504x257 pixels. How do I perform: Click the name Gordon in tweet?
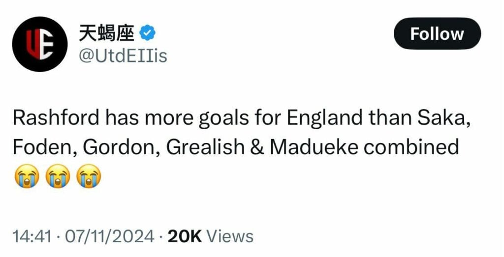click(x=121, y=147)
